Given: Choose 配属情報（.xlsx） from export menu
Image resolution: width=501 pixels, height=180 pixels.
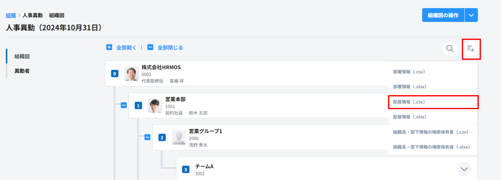Looking at the screenshot, I should 410,117.
